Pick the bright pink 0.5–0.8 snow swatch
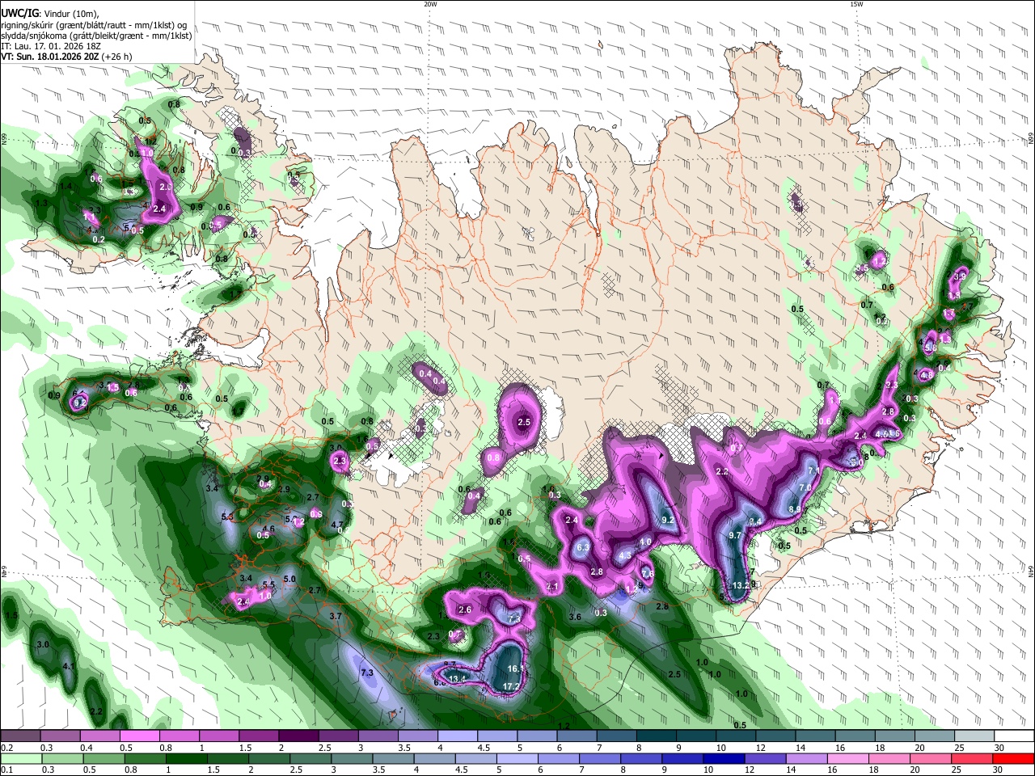 (139, 736)
